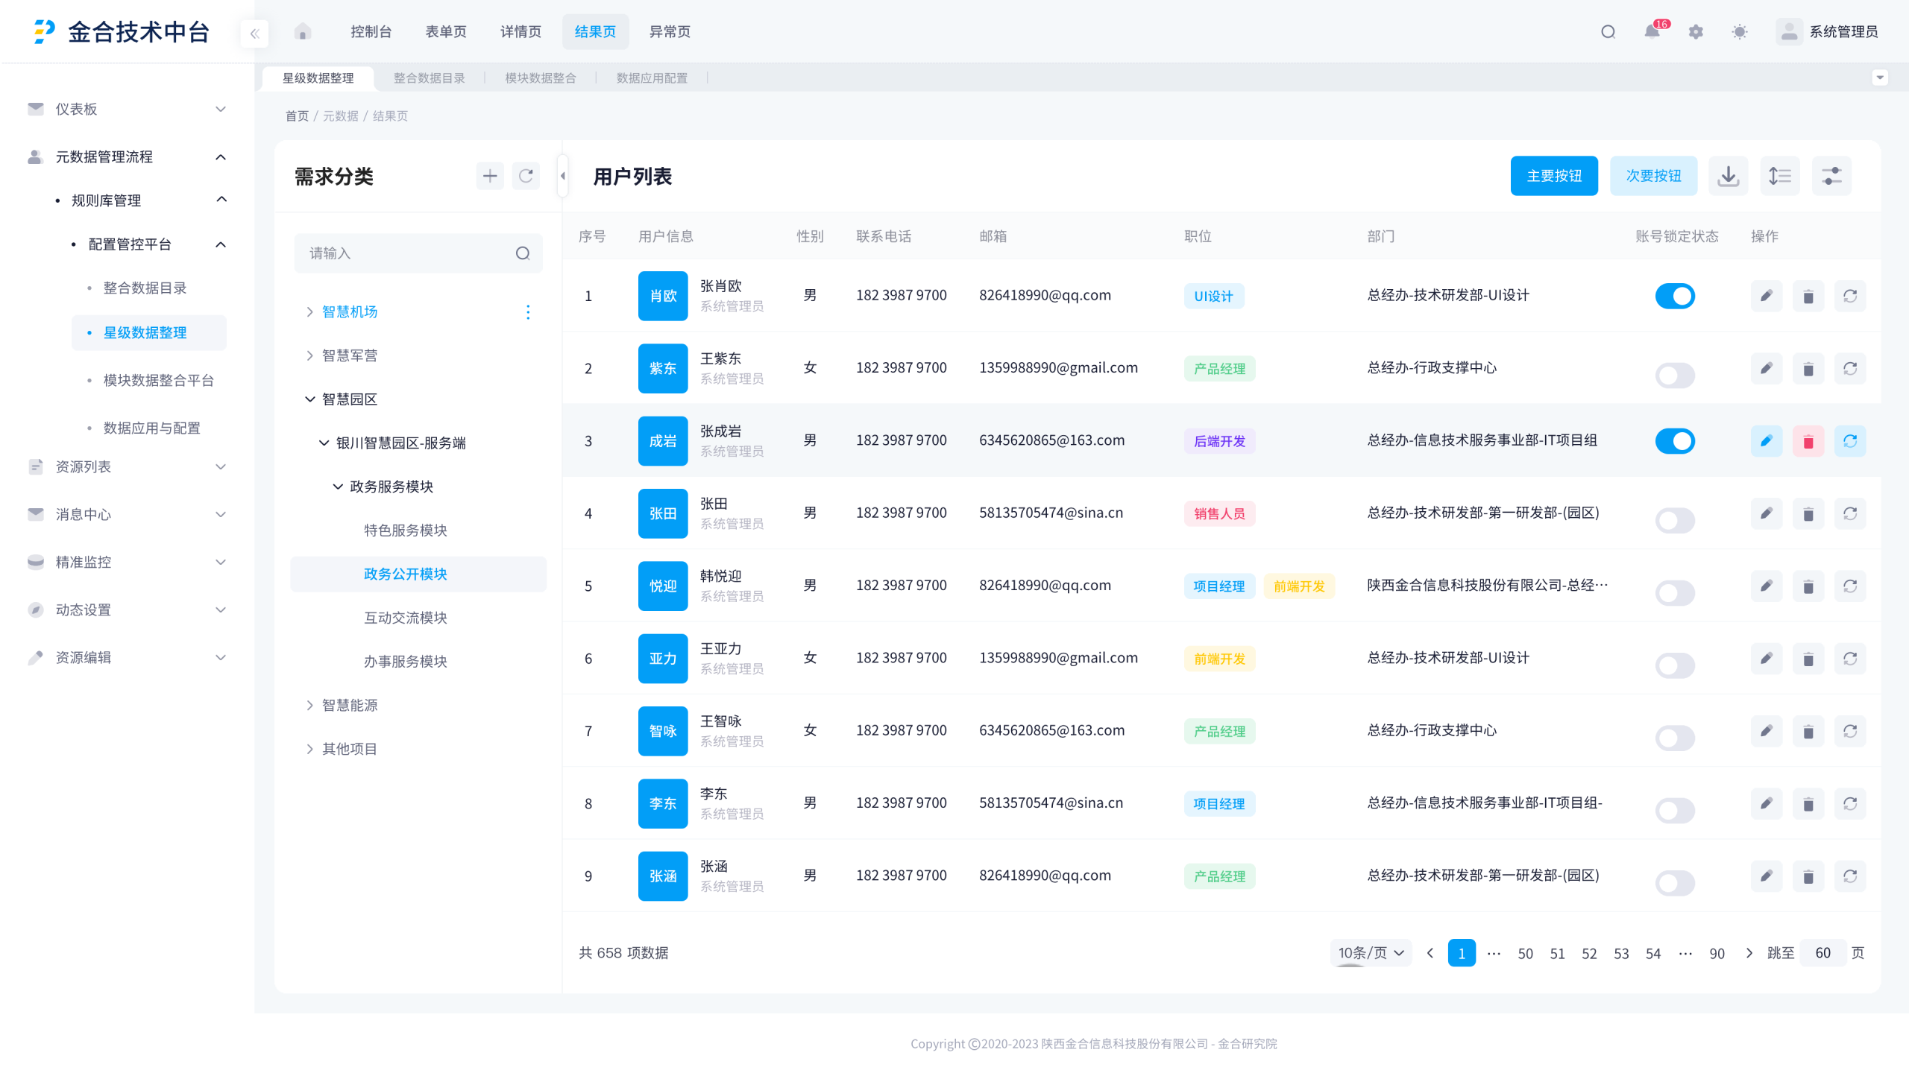Click the notification bell icon

[x=1651, y=31]
